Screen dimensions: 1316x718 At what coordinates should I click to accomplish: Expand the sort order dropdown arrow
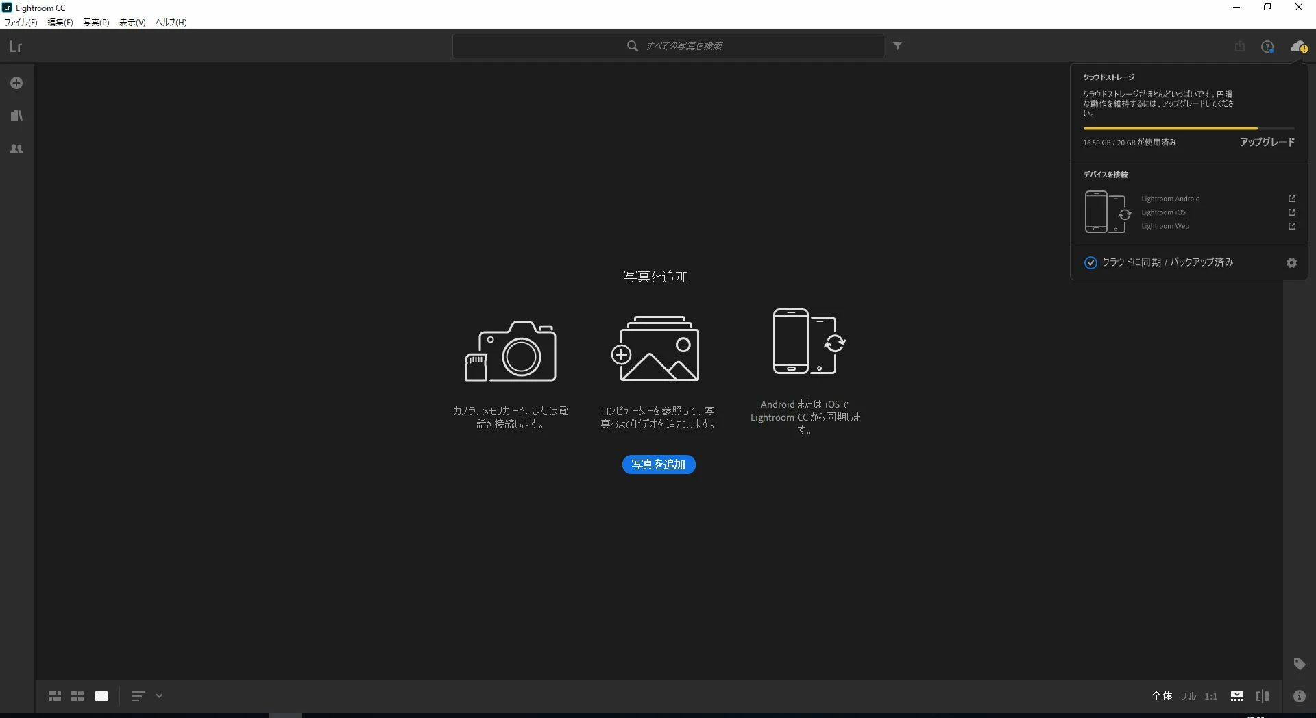pyautogui.click(x=159, y=696)
